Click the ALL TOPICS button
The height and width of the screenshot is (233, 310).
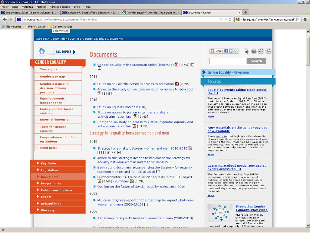click(66, 52)
